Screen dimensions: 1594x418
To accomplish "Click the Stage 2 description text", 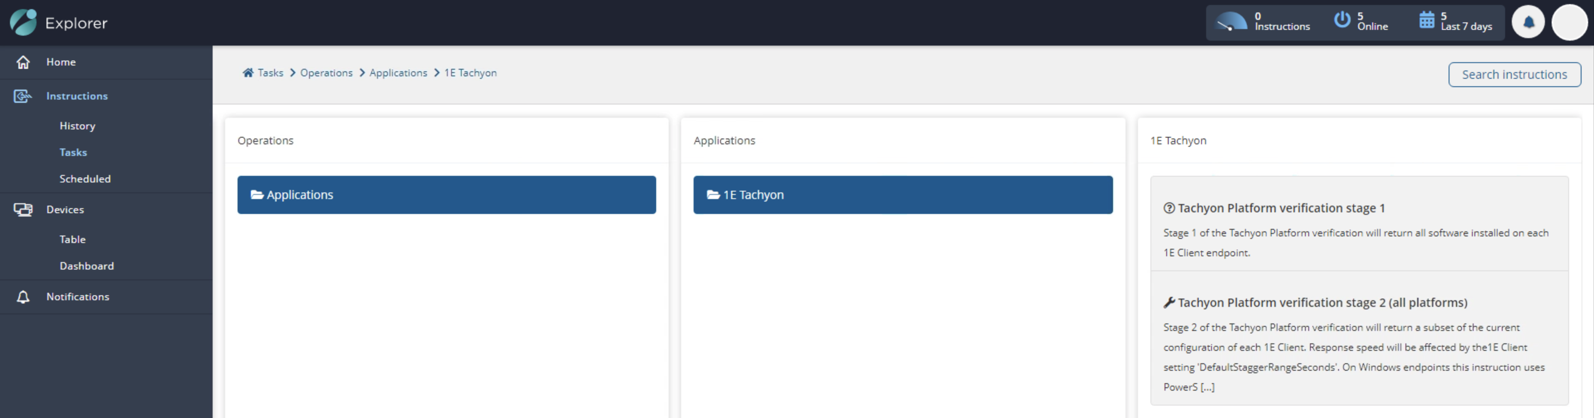I will coord(1354,357).
